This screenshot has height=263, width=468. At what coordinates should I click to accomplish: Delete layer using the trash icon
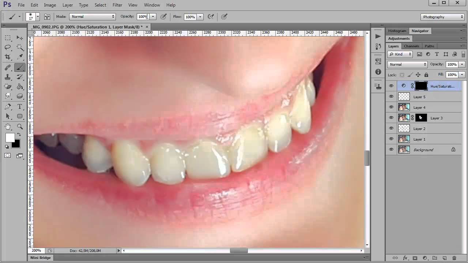[x=454, y=258]
